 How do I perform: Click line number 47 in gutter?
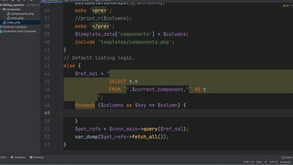tap(47, 97)
